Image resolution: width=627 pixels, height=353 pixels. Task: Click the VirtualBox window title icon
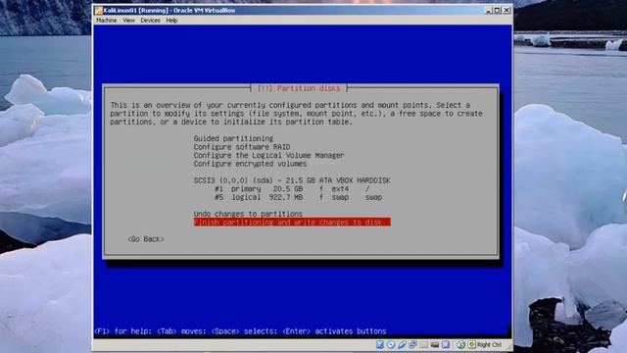click(99, 10)
